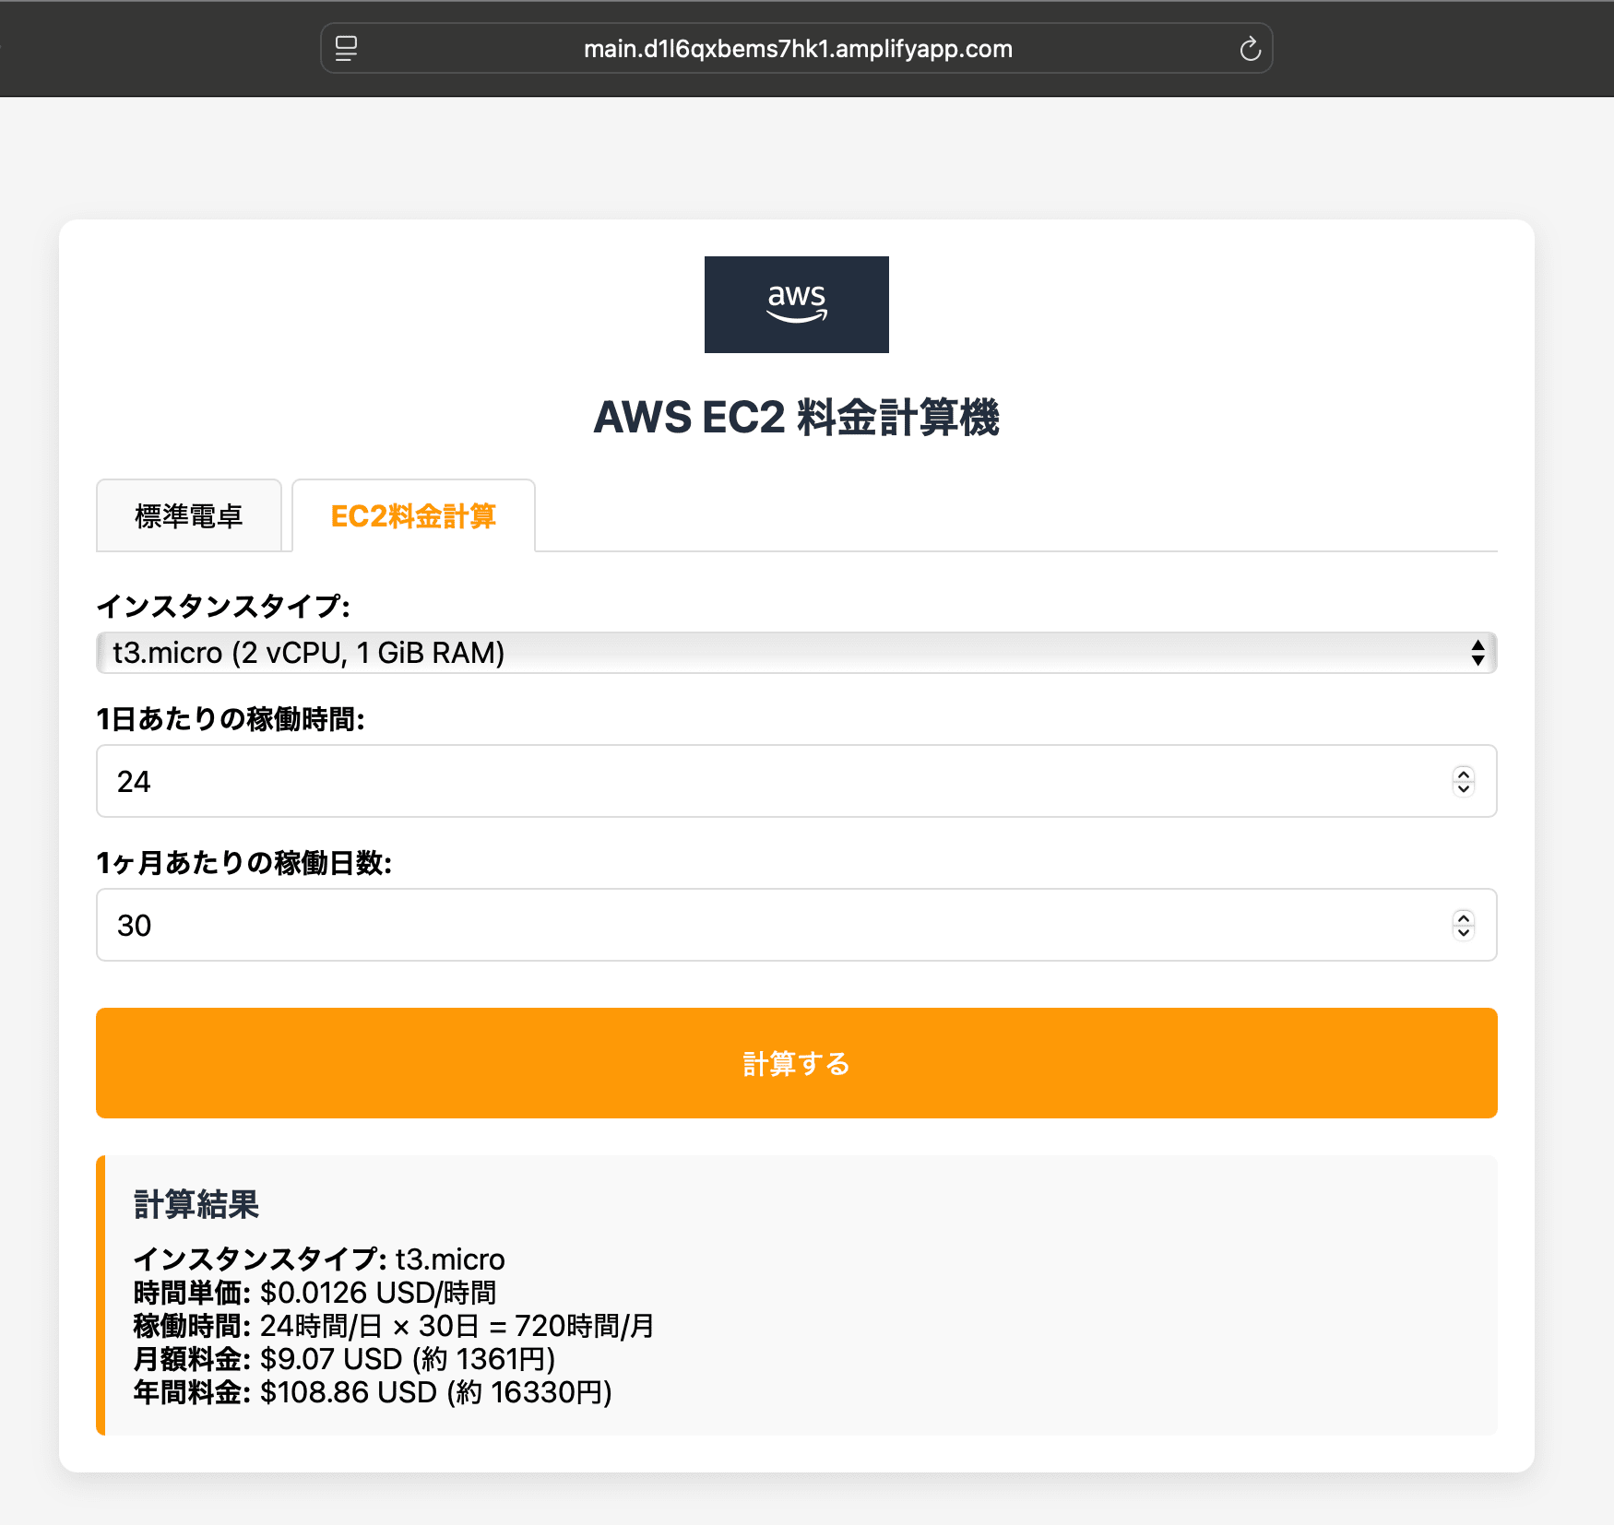Click the orange 計算する button
The height and width of the screenshot is (1525, 1614).
point(797,1063)
